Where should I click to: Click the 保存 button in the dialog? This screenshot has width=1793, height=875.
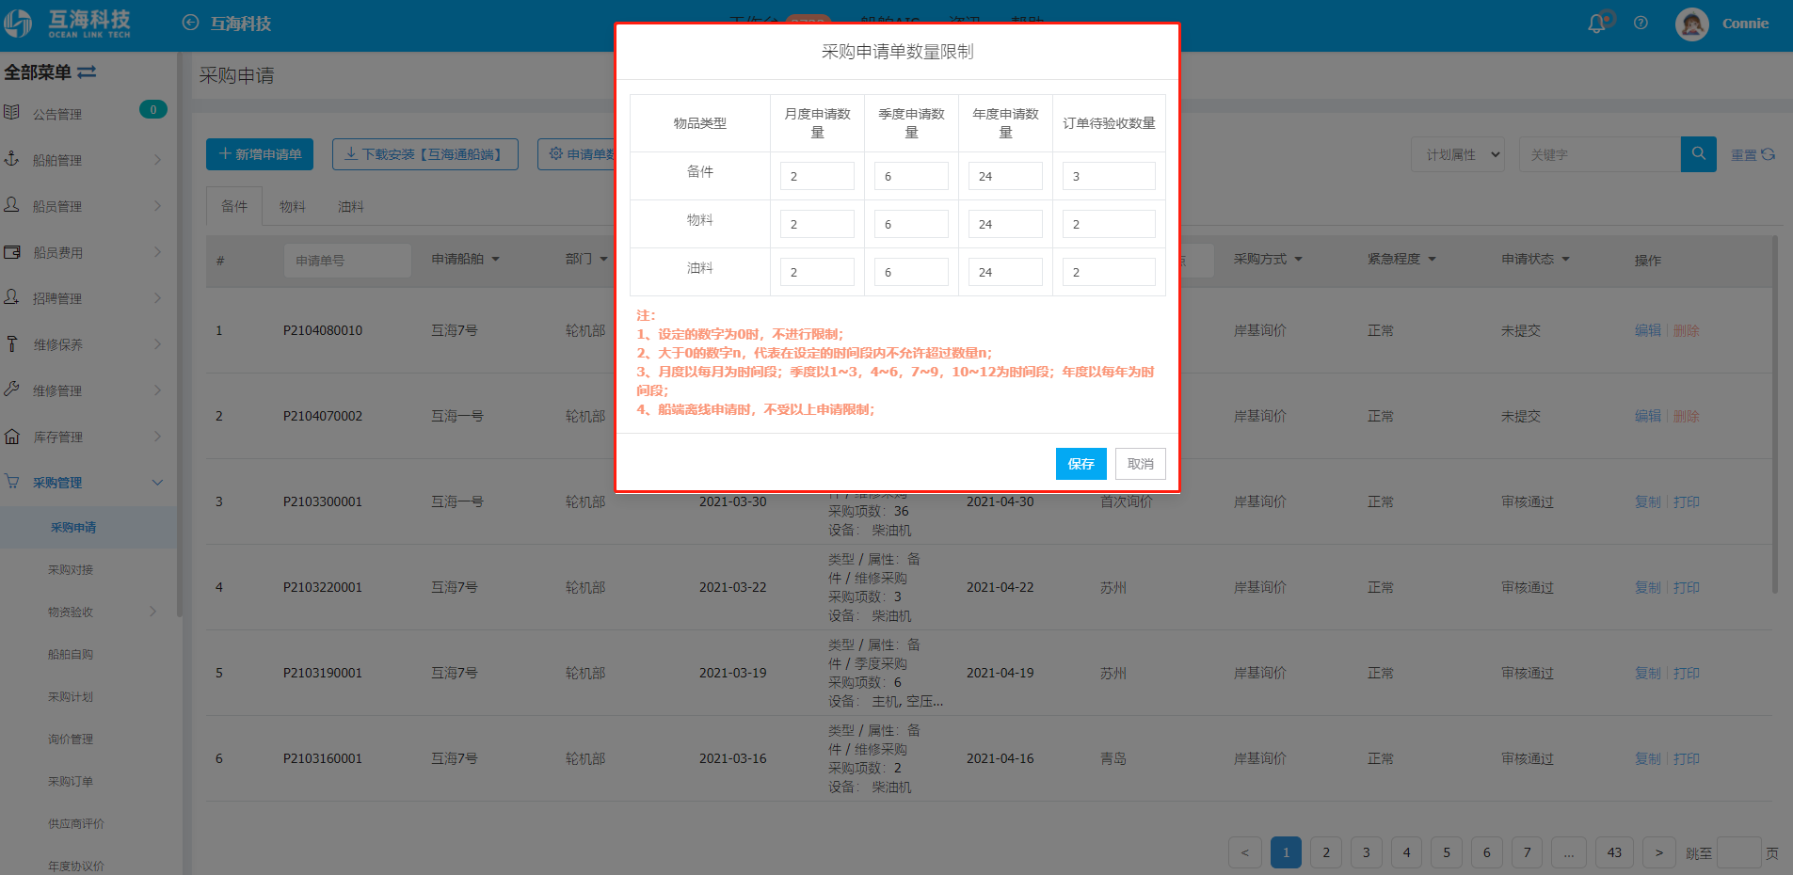coord(1081,464)
